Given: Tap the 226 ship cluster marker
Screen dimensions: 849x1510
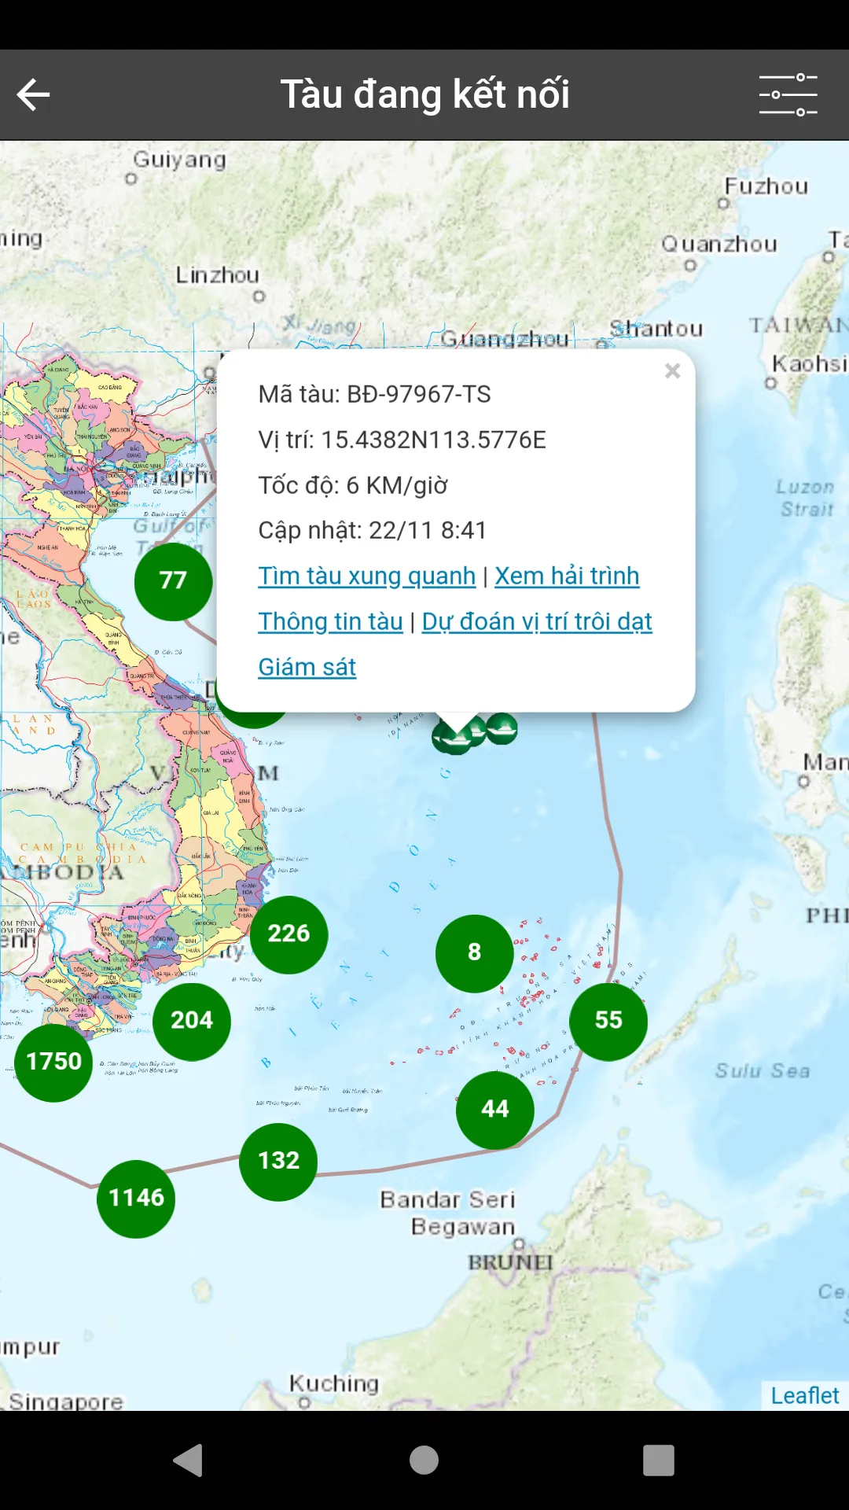Looking at the screenshot, I should 289,934.
